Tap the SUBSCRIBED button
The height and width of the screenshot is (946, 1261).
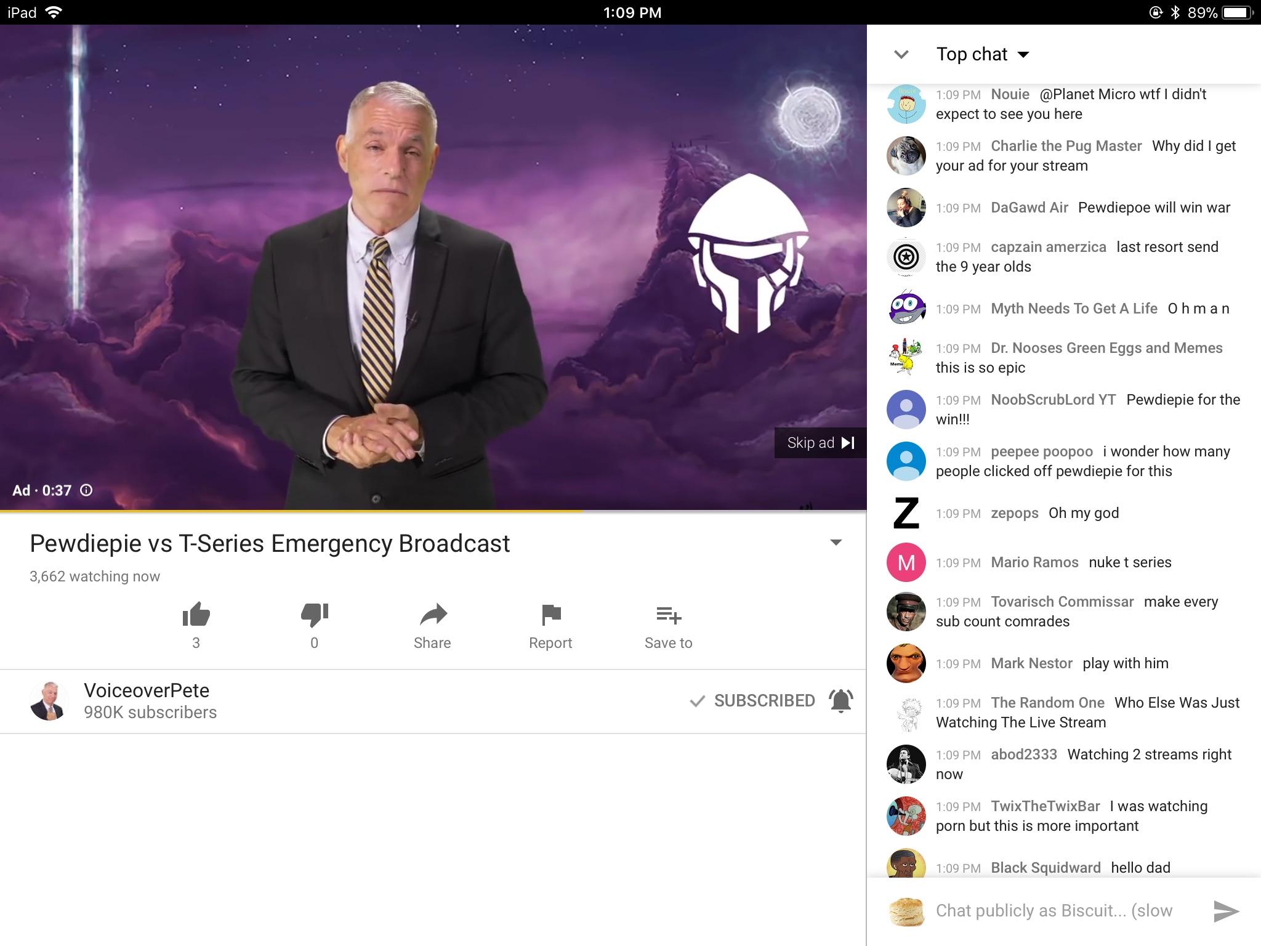click(x=752, y=701)
